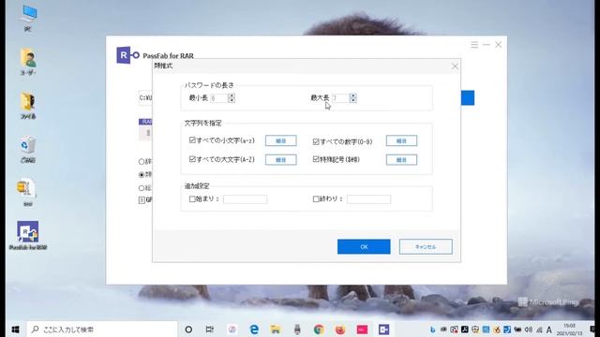This screenshot has width=600, height=337.
Task: Click the detail button beside すべての数字(0-9)
Action: [x=401, y=140]
